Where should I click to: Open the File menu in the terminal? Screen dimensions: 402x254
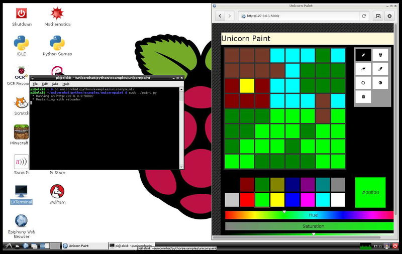pos(35,84)
